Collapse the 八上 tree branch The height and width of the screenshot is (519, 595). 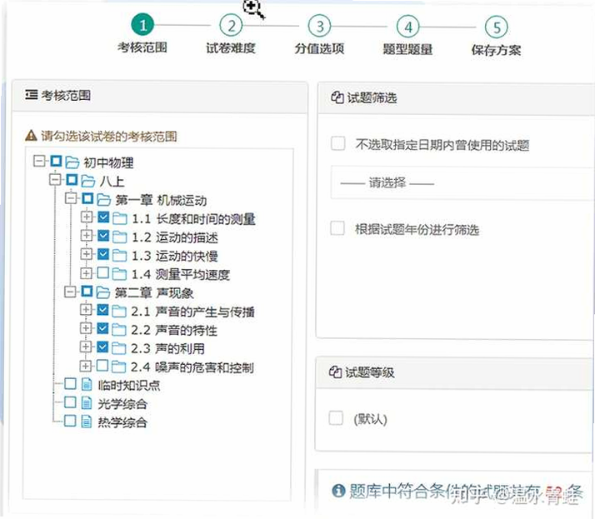(x=55, y=179)
